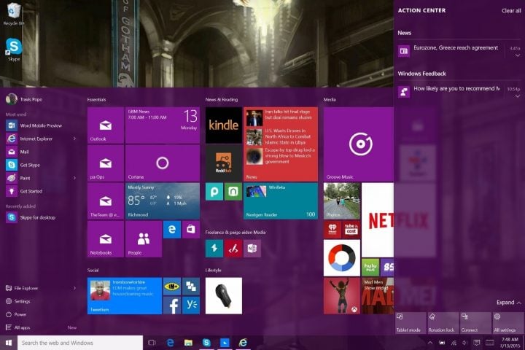Expand File Explorer submenu arrow
Image resolution: width=525 pixels, height=350 pixels.
[x=74, y=288]
